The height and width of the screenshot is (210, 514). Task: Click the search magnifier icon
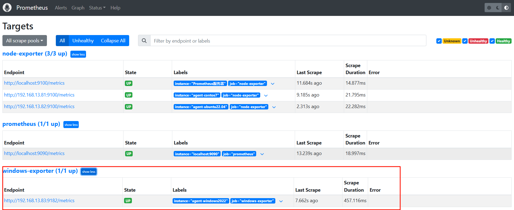(144, 41)
